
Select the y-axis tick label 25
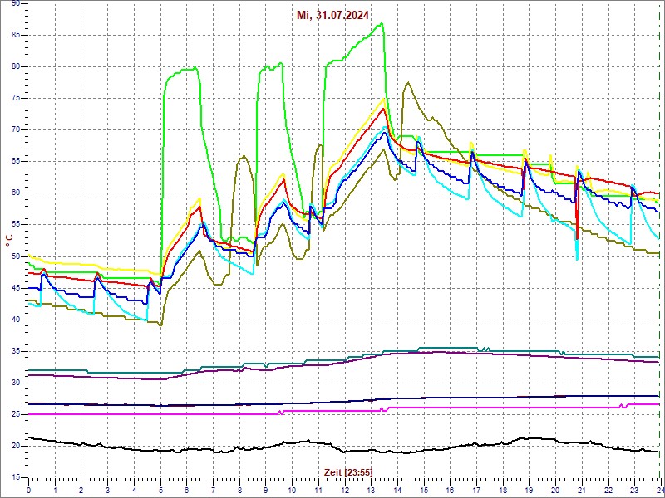[16, 414]
